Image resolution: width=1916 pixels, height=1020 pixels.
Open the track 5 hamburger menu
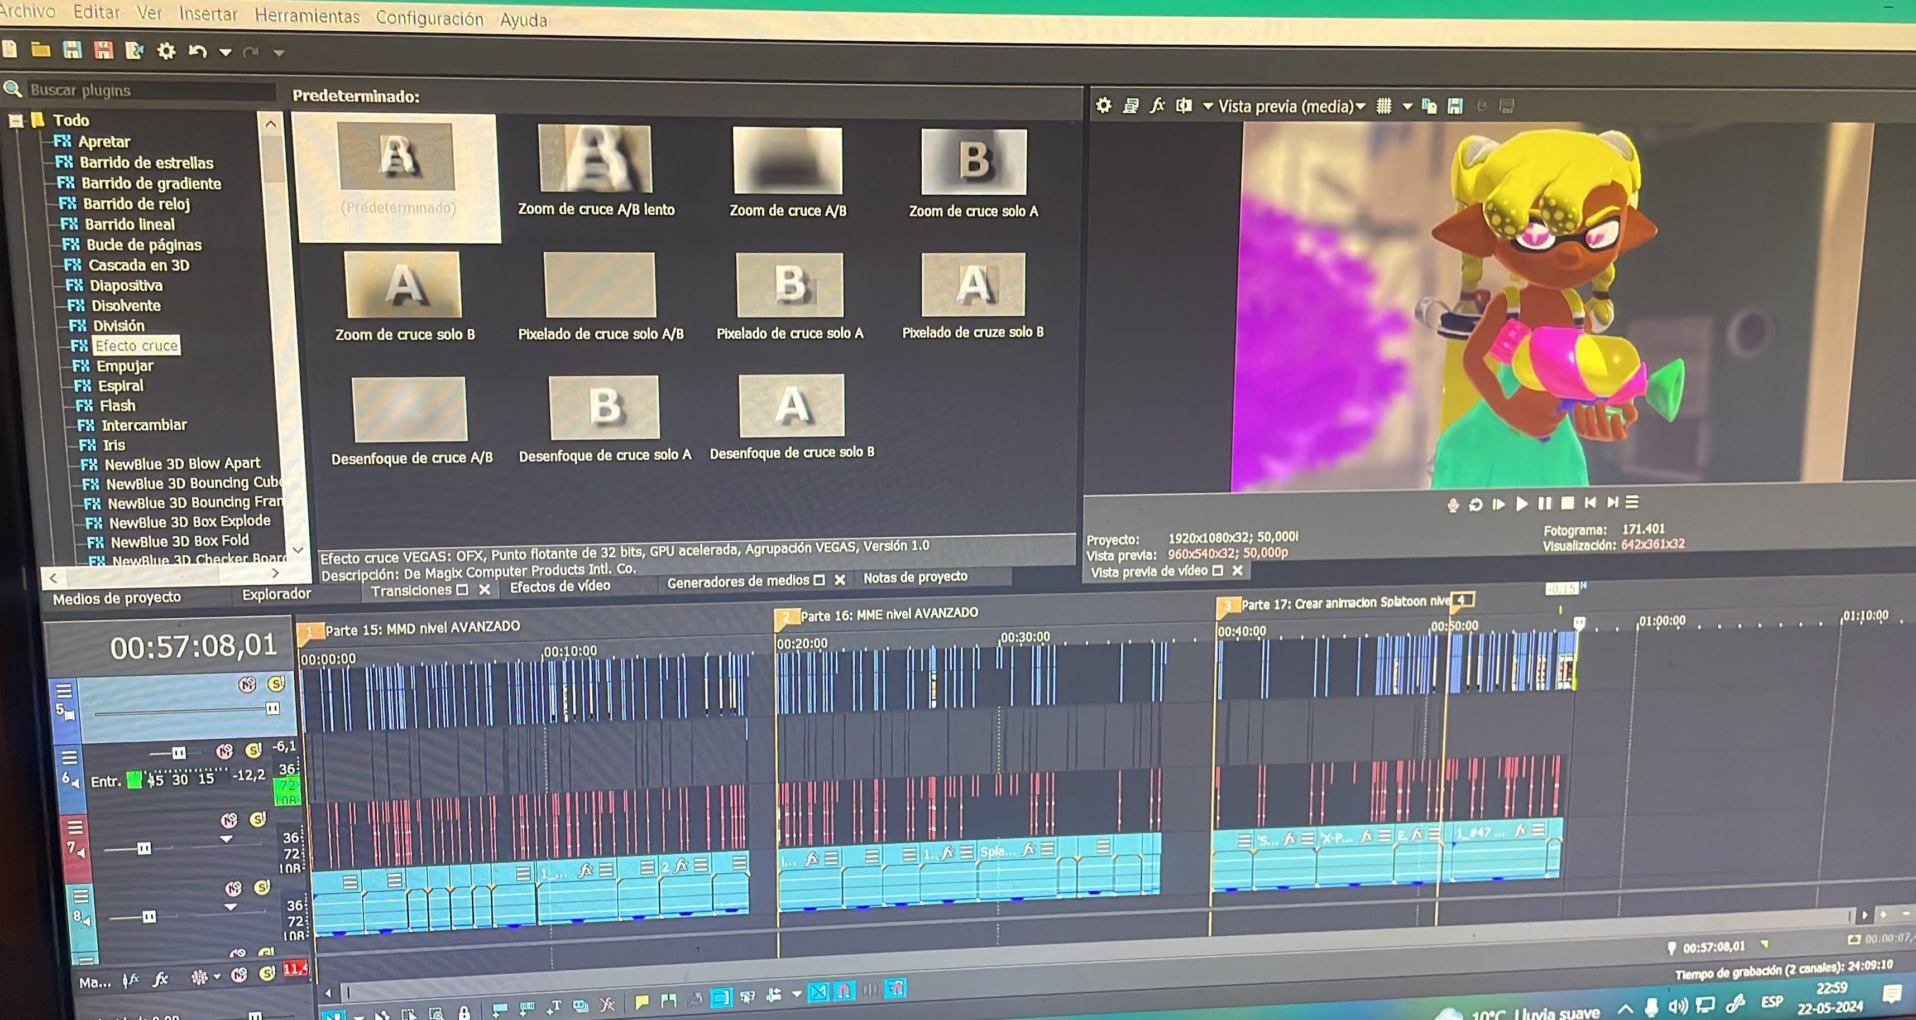(x=65, y=691)
